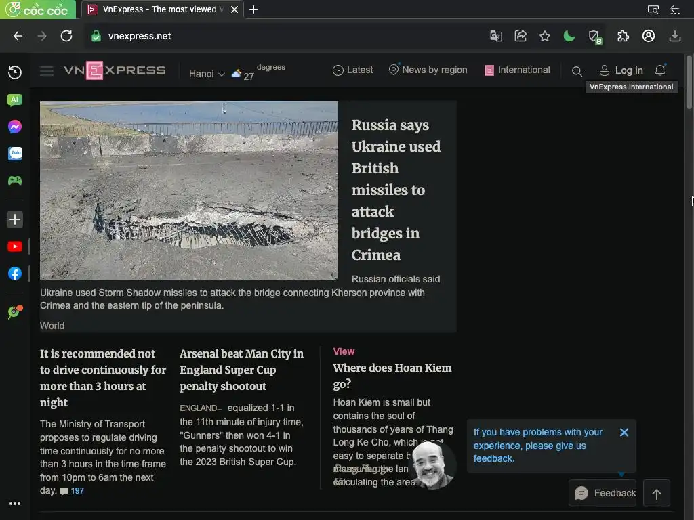
Task: Click the sidebar toggle arrow icon
Action: (x=675, y=9)
